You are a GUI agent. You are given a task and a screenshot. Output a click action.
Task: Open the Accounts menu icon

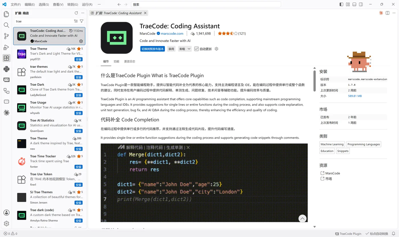click(x=6, y=213)
